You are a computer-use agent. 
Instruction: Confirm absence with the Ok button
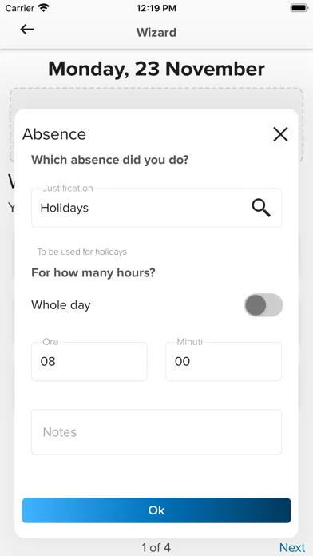click(x=156, y=510)
